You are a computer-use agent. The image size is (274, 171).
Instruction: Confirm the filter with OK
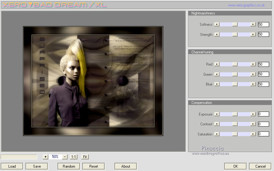235,166
